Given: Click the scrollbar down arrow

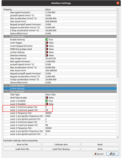Looking at the screenshot, I should click(118, 137).
